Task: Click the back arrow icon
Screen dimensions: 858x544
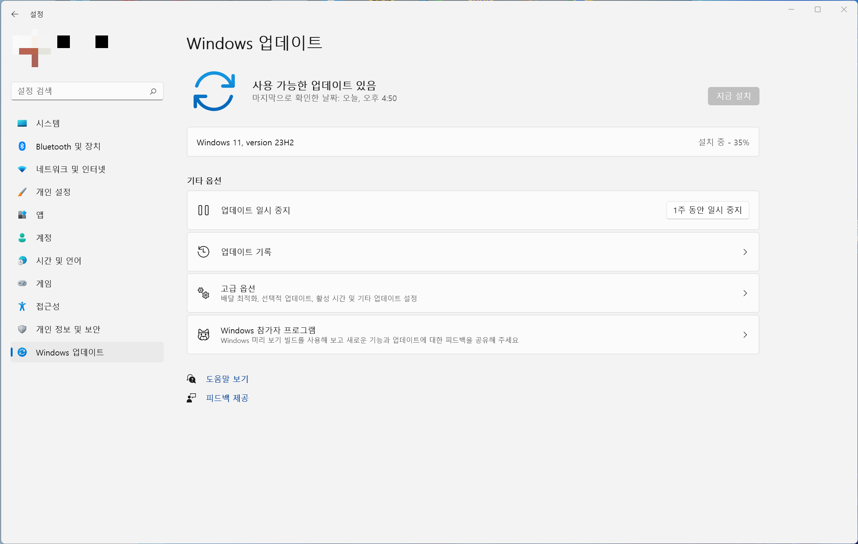Action: (x=15, y=14)
